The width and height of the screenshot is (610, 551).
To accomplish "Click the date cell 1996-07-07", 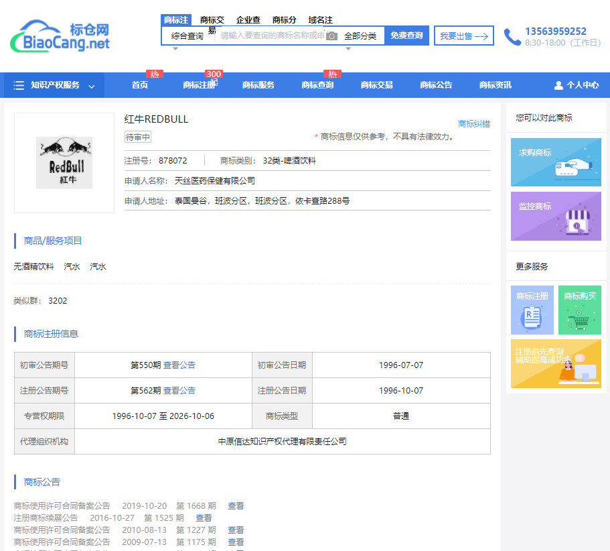I will (401, 365).
